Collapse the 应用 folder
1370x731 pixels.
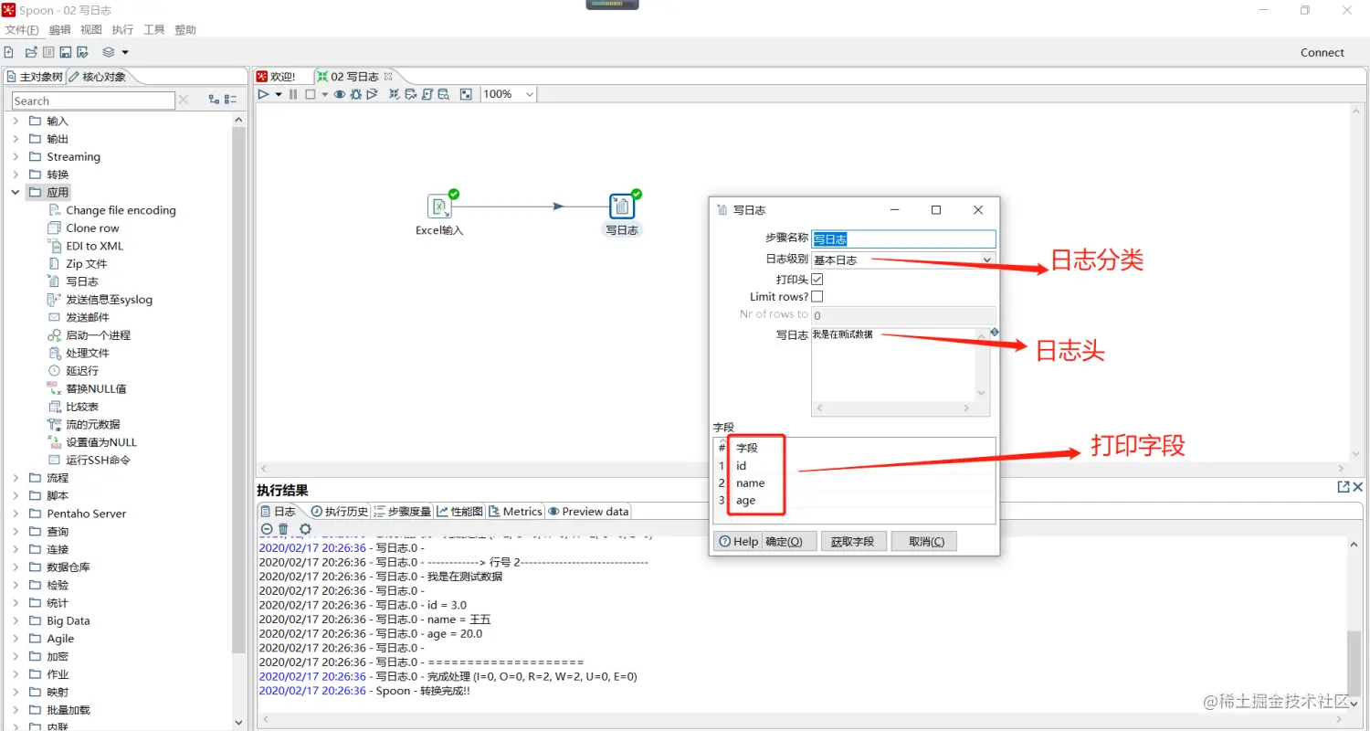[x=16, y=192]
